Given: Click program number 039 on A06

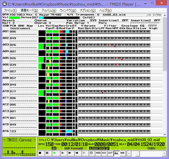Looking at the screenshot, I should [13, 65].
